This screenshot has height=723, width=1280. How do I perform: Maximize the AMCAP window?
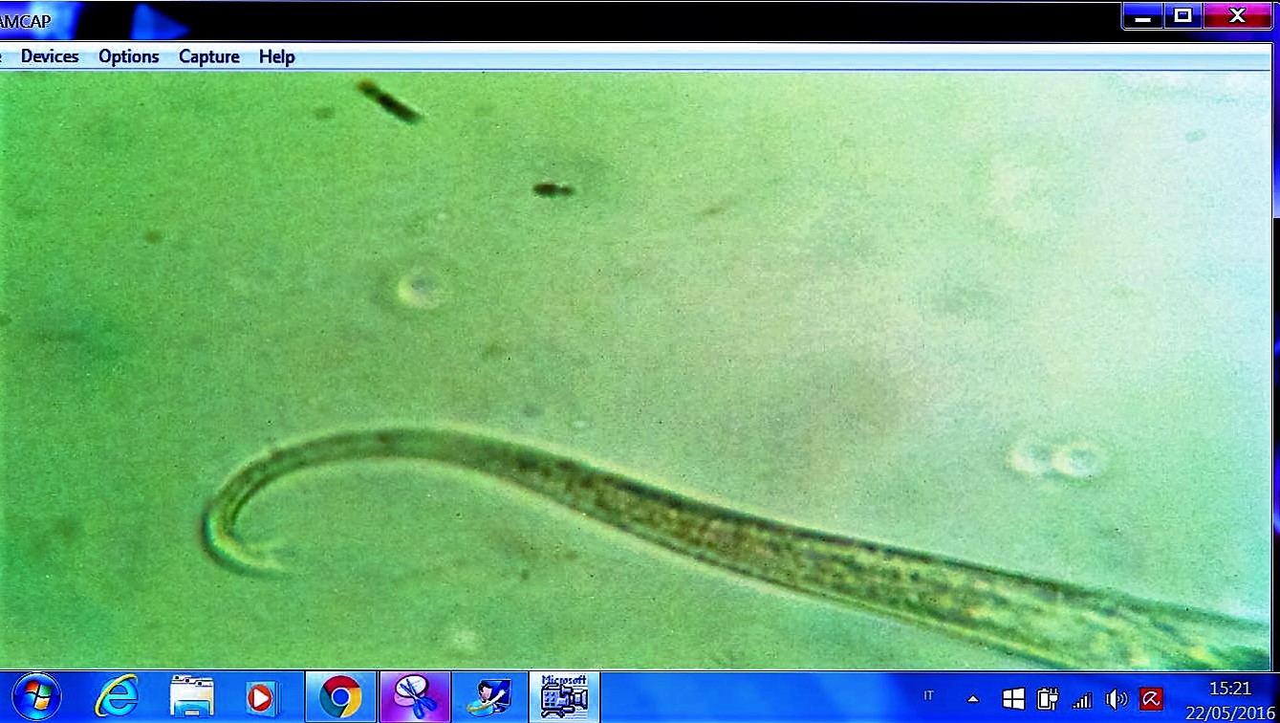[1183, 15]
